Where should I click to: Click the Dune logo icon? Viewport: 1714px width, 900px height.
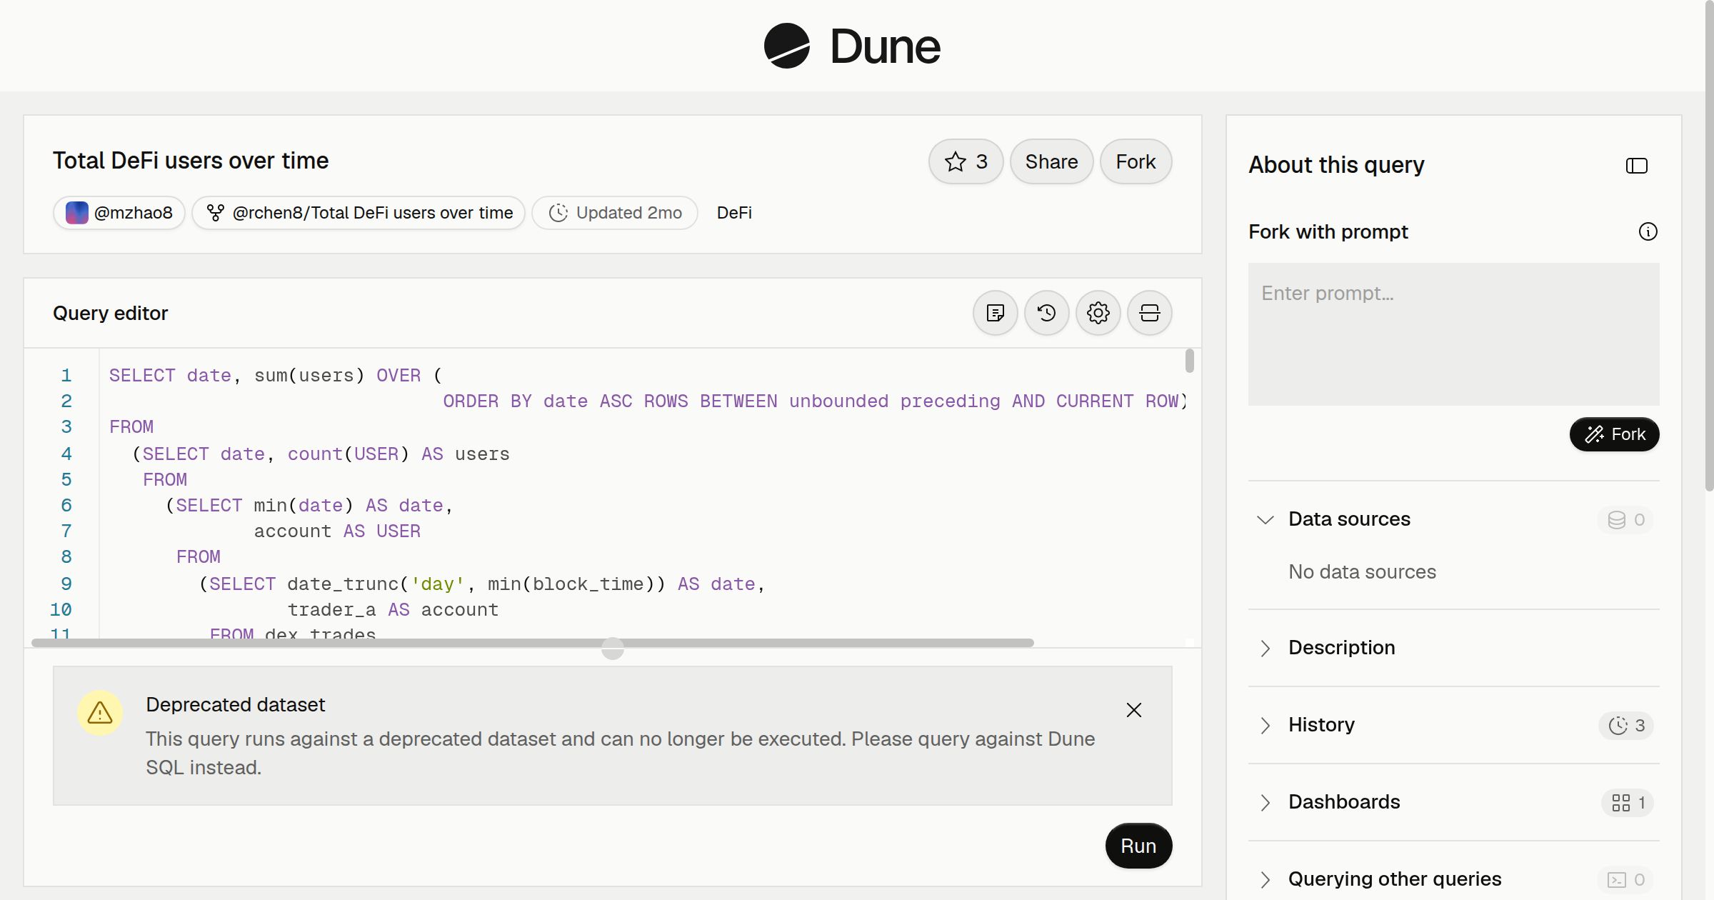(786, 46)
